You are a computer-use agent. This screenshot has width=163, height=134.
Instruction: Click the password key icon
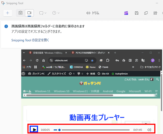pyautogui.click(x=117, y=60)
